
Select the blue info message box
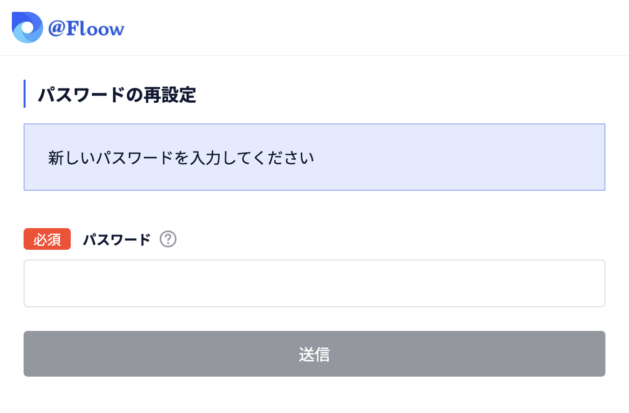[x=314, y=157]
